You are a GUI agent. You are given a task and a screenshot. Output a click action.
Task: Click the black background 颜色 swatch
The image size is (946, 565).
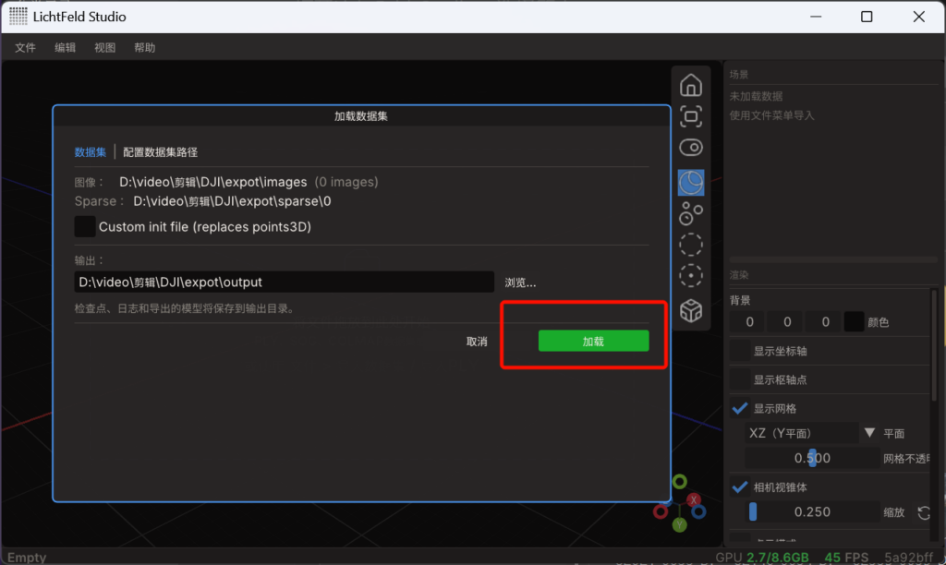(x=854, y=322)
